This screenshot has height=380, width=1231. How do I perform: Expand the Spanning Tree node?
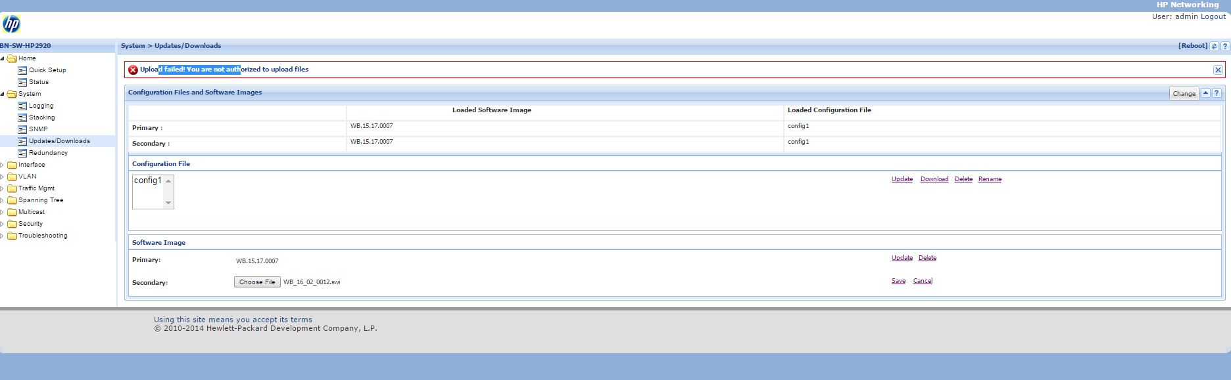pyautogui.click(x=3, y=200)
